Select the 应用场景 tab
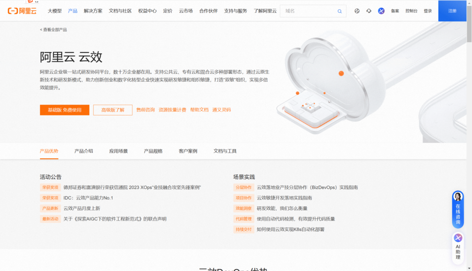Viewport: 472px width, 271px height. pyautogui.click(x=118, y=151)
